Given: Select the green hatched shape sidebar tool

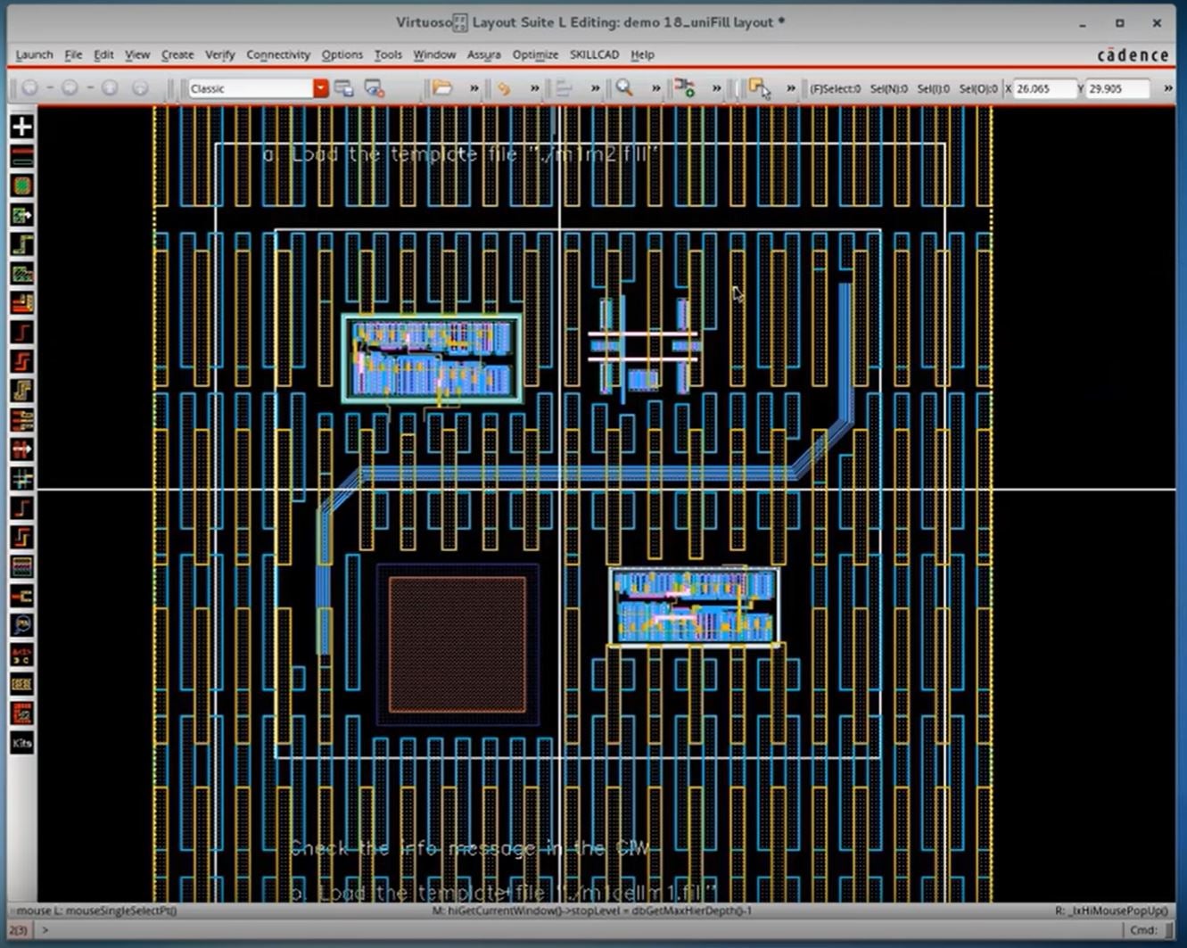Looking at the screenshot, I should 22,274.
